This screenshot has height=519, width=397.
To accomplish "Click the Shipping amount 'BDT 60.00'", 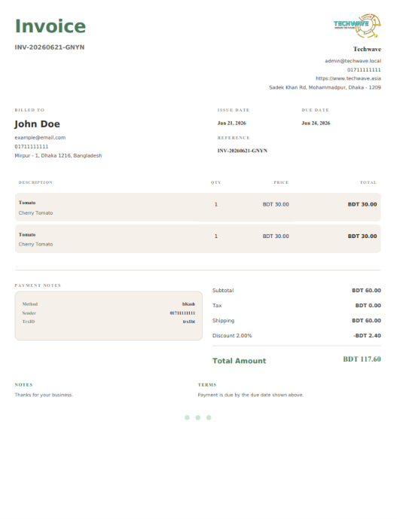I will point(366,320).
